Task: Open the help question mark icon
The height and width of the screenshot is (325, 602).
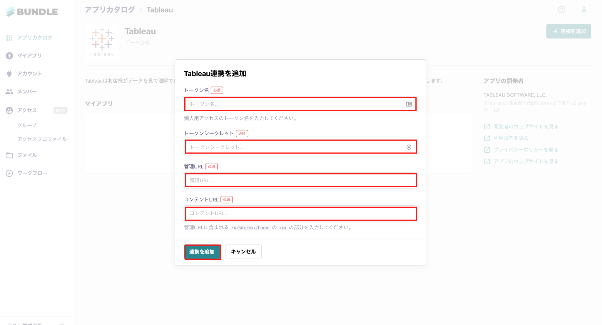Action: point(562,10)
